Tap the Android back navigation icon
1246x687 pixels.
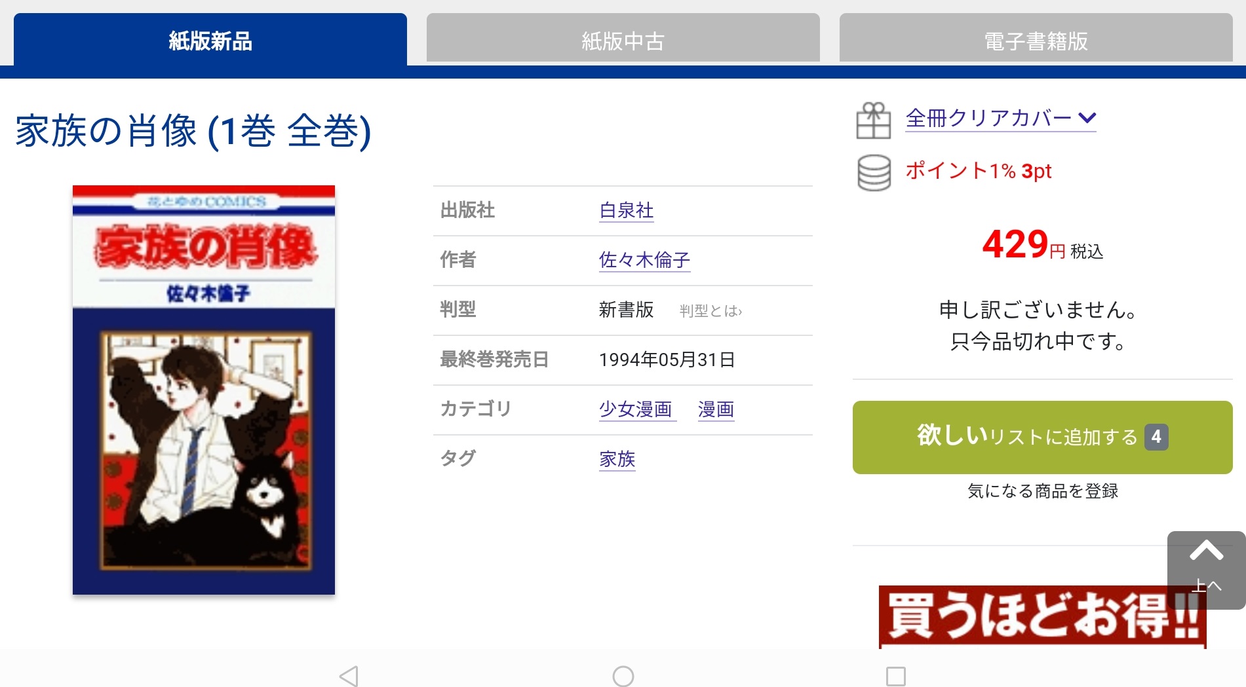coord(349,676)
